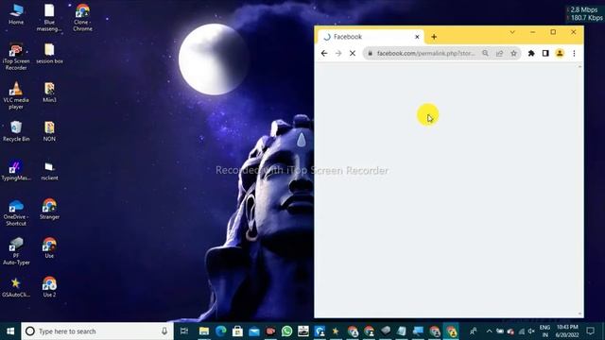Open Chrome three-dot menu
Image resolution: width=605 pixels, height=340 pixels.
click(x=574, y=53)
